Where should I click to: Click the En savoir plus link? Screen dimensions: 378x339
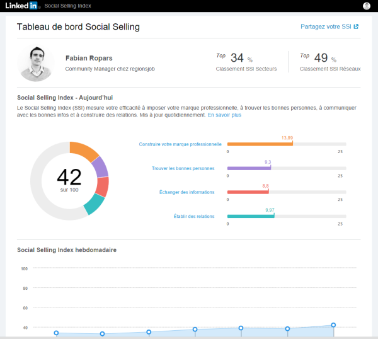tap(224, 115)
